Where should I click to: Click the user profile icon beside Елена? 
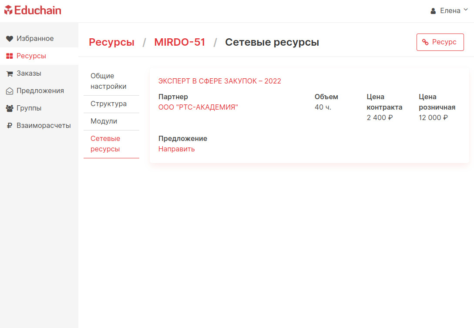[433, 11]
